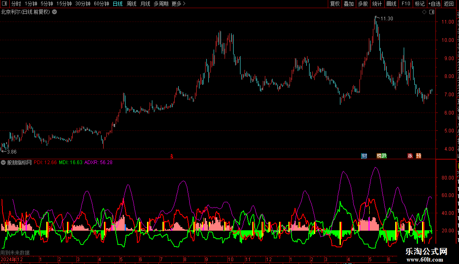Image resolution: width=459 pixels, height=264 pixels.
Task: Toggle the left sidebar panel icon
Action: pos(4,4)
